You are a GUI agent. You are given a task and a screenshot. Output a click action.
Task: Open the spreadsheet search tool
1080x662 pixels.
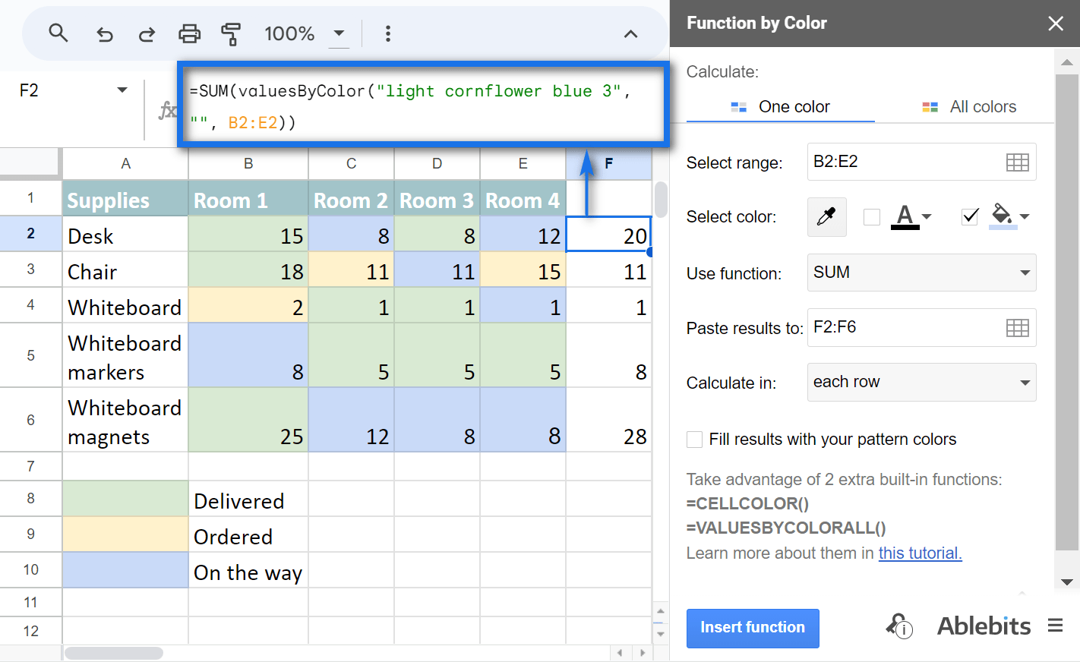coord(58,33)
